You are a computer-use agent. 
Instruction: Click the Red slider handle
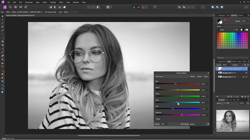pyautogui.click(x=175, y=84)
